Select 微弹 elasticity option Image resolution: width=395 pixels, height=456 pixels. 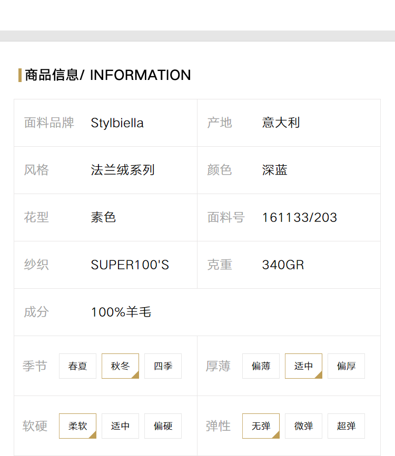pos(303,425)
